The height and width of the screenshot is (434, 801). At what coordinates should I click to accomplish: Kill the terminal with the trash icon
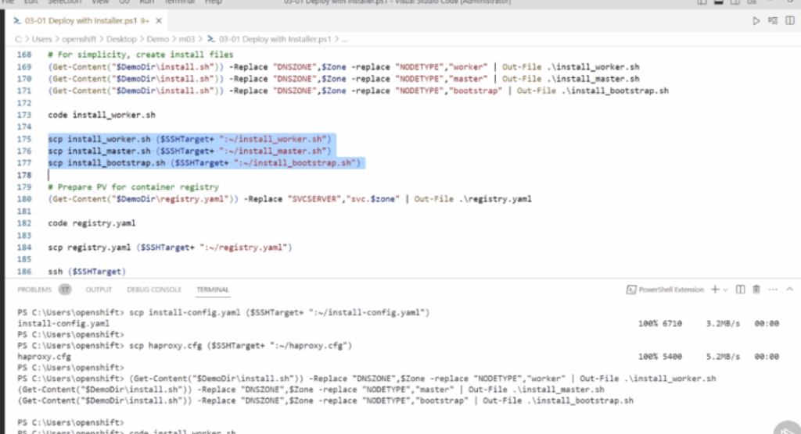(756, 290)
